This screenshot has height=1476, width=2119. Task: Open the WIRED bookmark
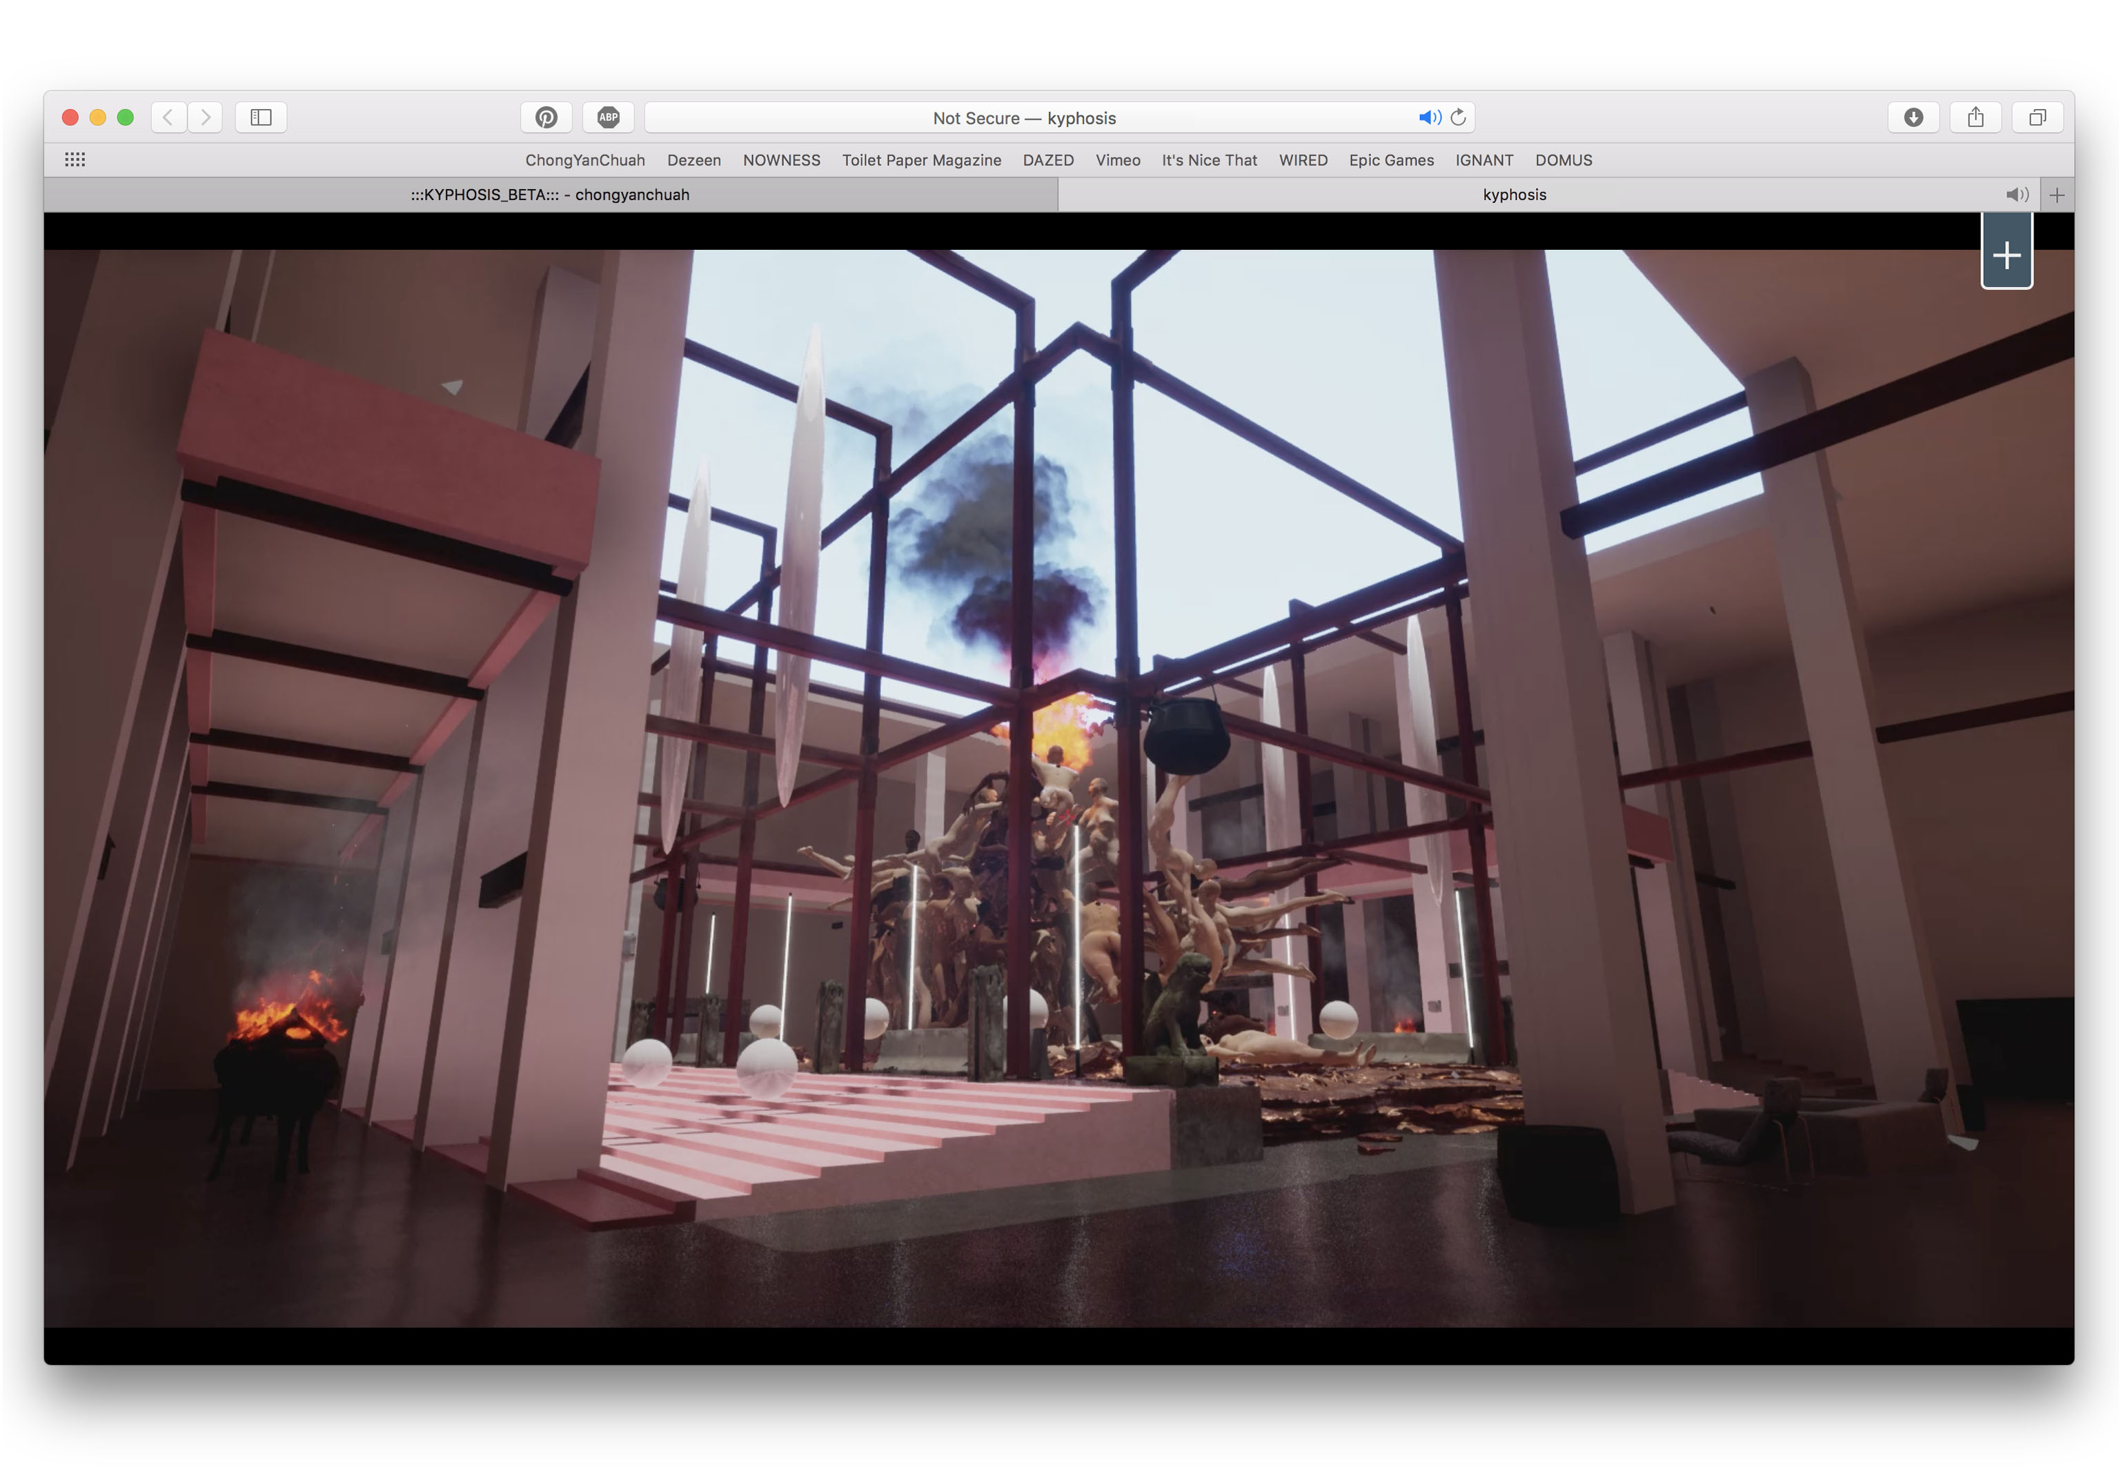[x=1303, y=159]
